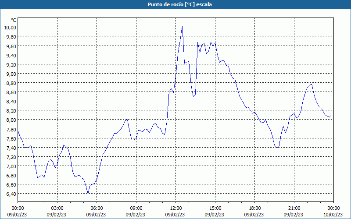
Task: Click the 7,80 axis value
Action: pos(11,129)
